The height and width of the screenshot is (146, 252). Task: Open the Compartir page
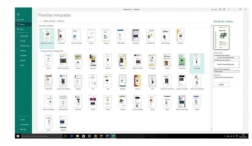[x=24, y=55]
